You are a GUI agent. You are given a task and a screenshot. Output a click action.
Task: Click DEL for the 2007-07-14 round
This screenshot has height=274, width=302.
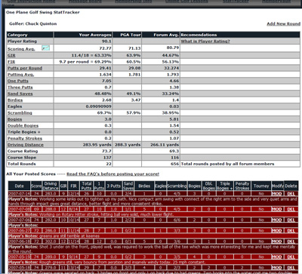291,194
